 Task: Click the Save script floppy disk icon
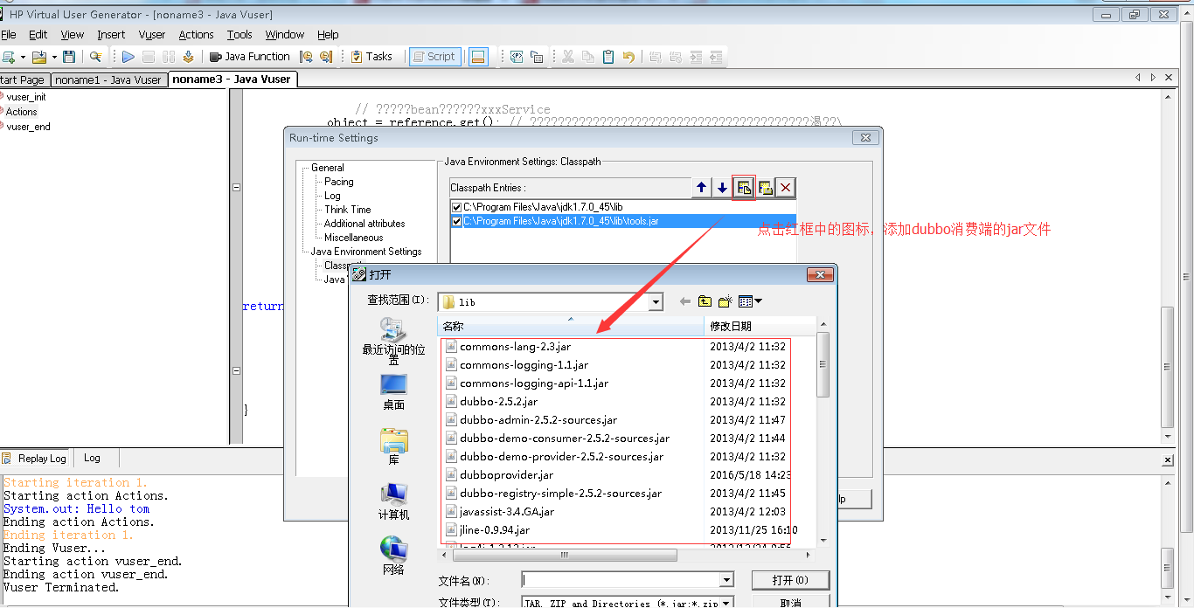coord(69,57)
